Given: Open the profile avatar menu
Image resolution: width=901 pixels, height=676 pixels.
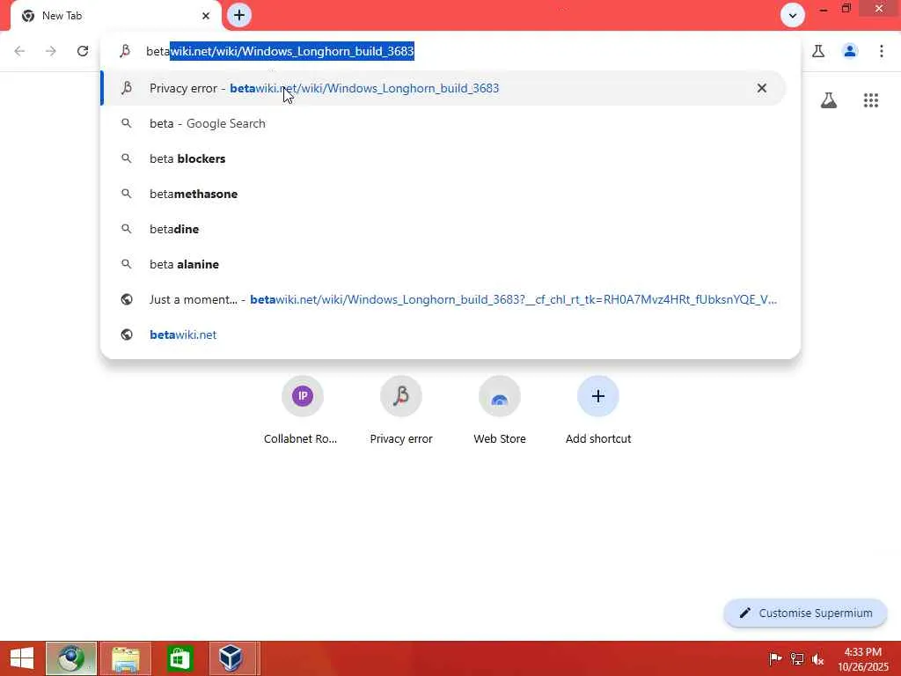Looking at the screenshot, I should (x=850, y=51).
